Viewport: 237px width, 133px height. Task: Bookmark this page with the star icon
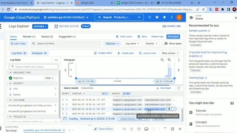[203, 10]
